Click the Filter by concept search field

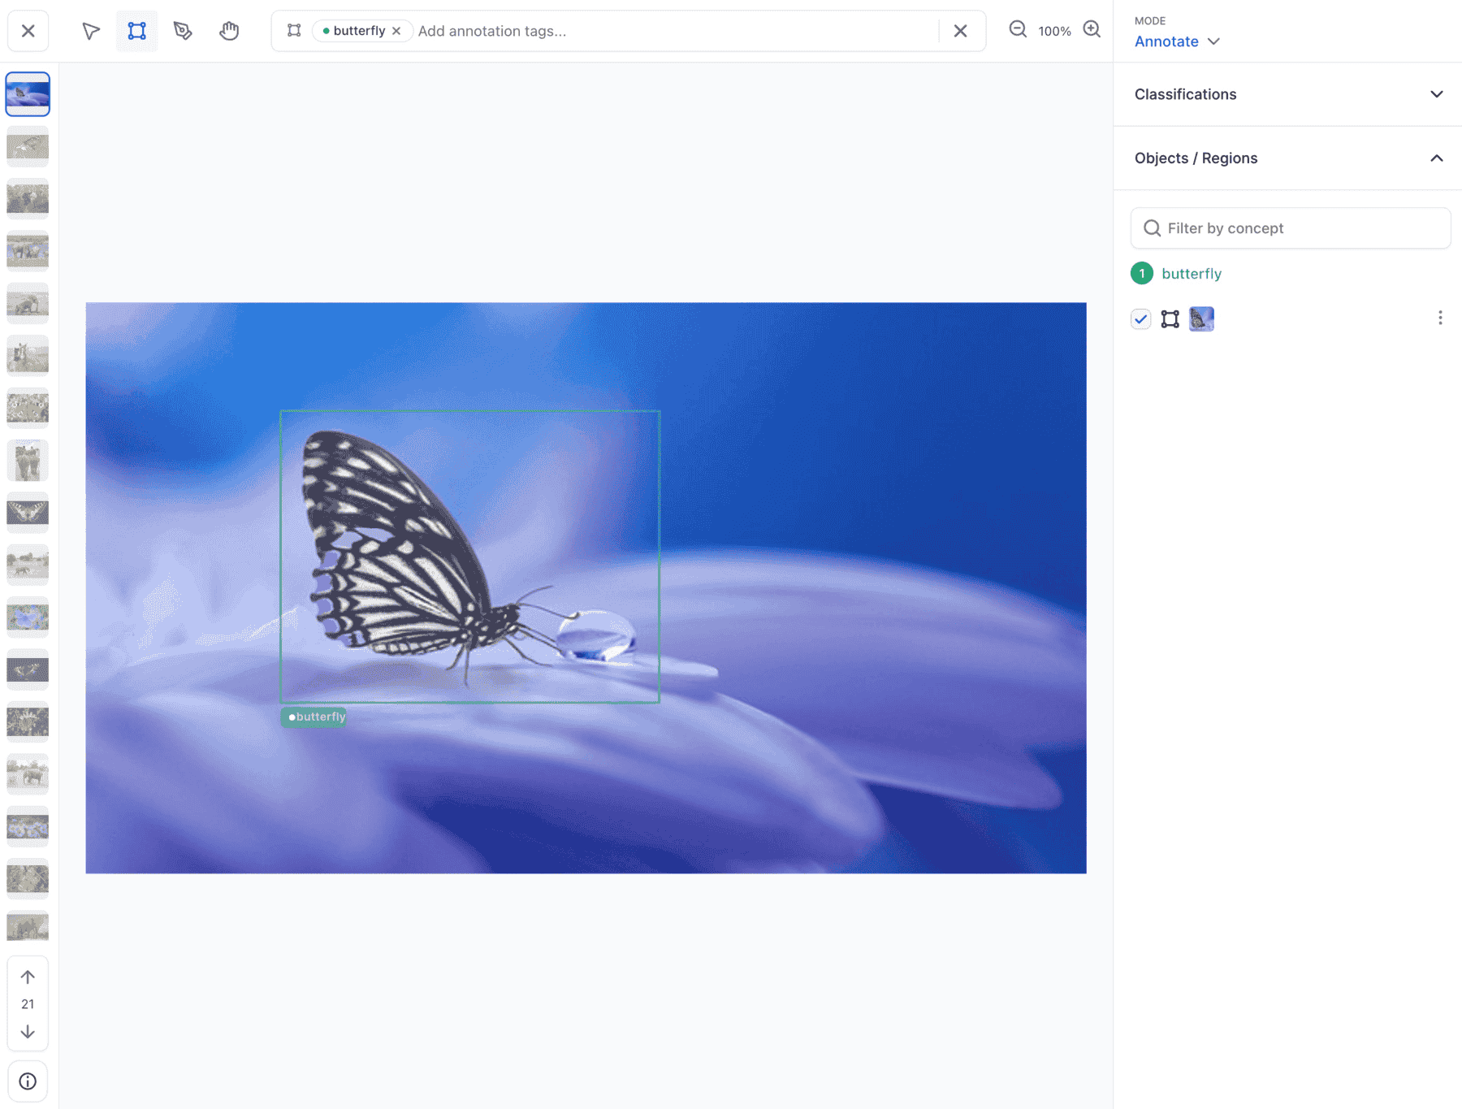[x=1290, y=228]
